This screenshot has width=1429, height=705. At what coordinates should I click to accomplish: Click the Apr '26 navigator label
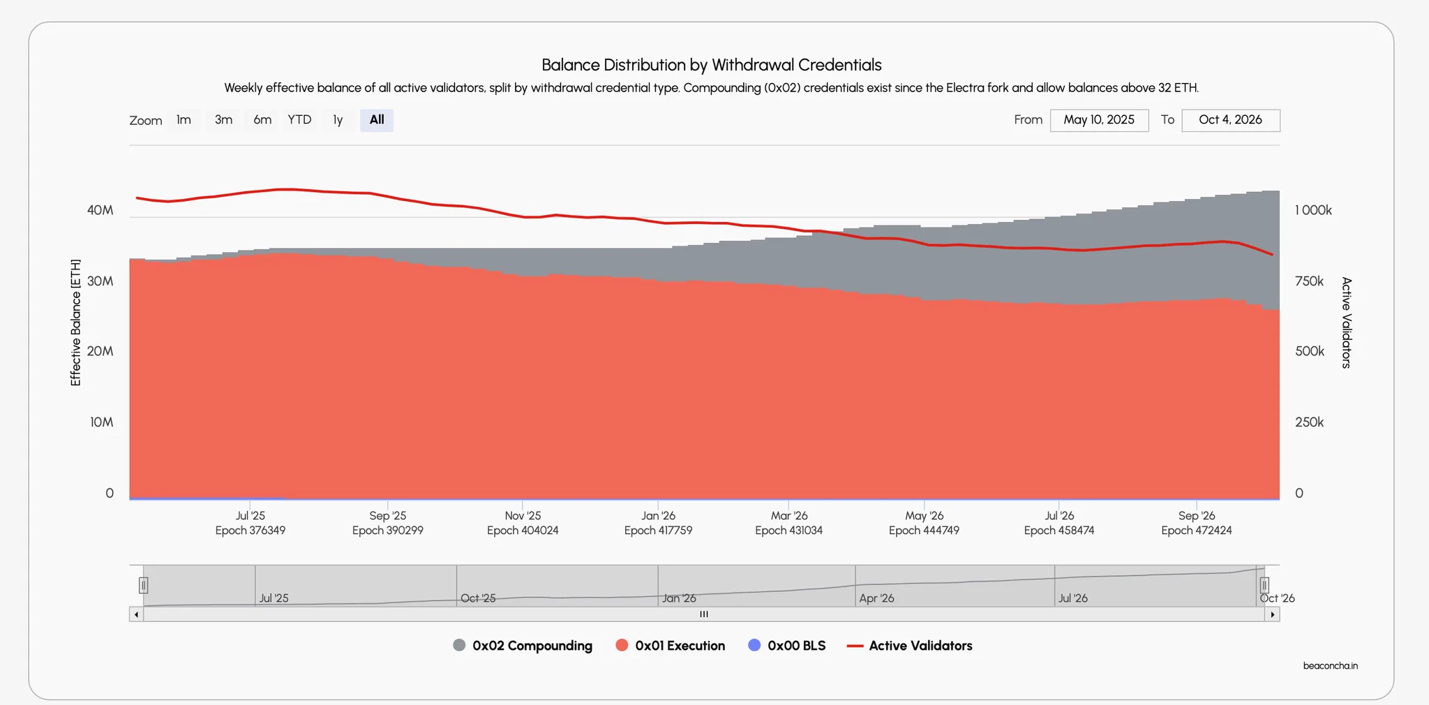(876, 598)
